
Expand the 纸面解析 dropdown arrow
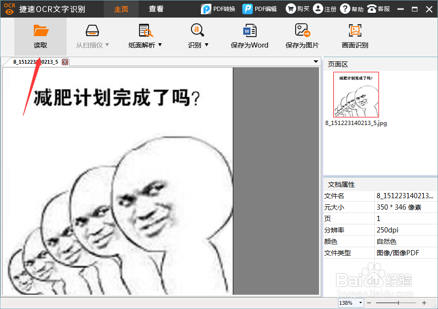point(160,45)
